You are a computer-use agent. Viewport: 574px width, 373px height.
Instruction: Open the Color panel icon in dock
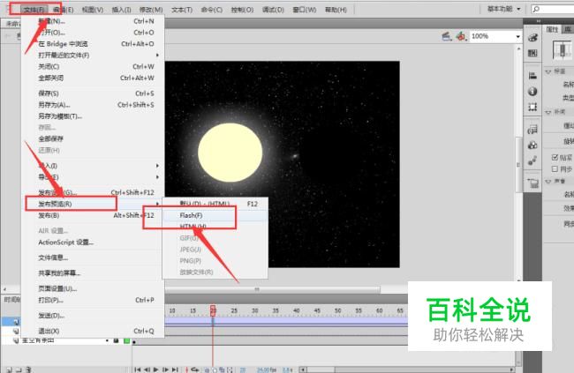pyautogui.click(x=532, y=38)
